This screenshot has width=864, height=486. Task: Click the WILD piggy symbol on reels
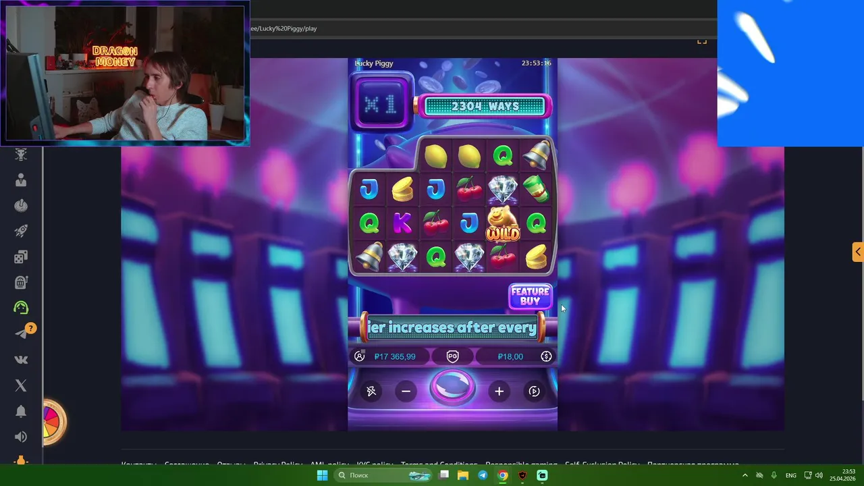[x=503, y=224]
